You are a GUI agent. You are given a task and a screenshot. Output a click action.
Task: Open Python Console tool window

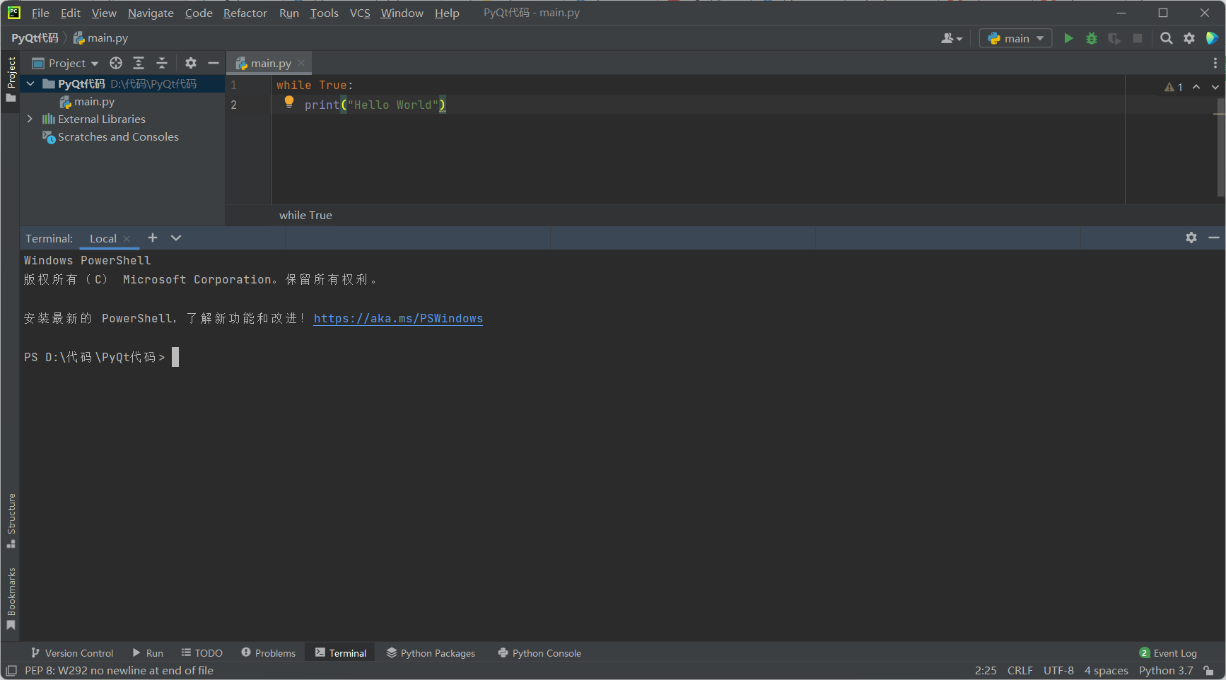pyautogui.click(x=539, y=653)
